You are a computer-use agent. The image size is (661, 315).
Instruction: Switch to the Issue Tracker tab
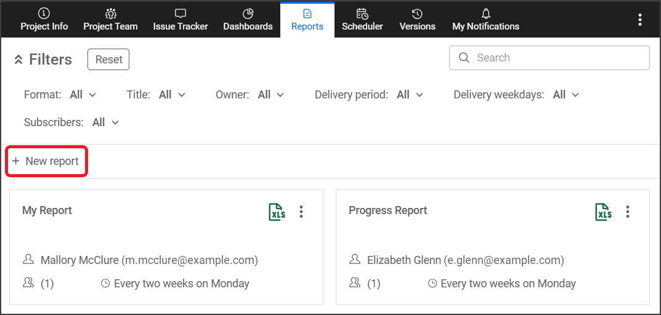180,20
